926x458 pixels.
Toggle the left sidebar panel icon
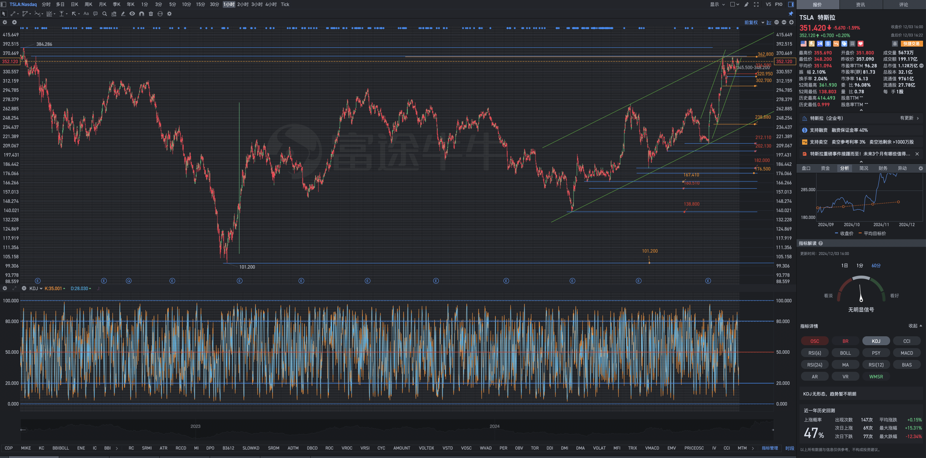(3, 4)
